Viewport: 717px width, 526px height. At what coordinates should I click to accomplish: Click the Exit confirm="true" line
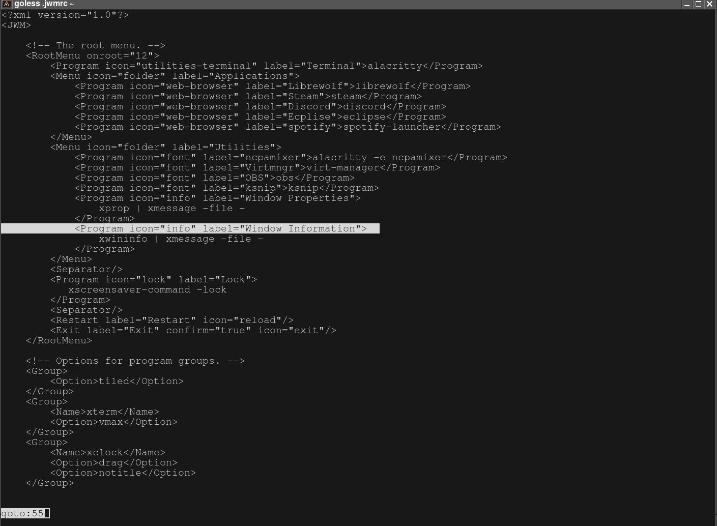pyautogui.click(x=193, y=331)
